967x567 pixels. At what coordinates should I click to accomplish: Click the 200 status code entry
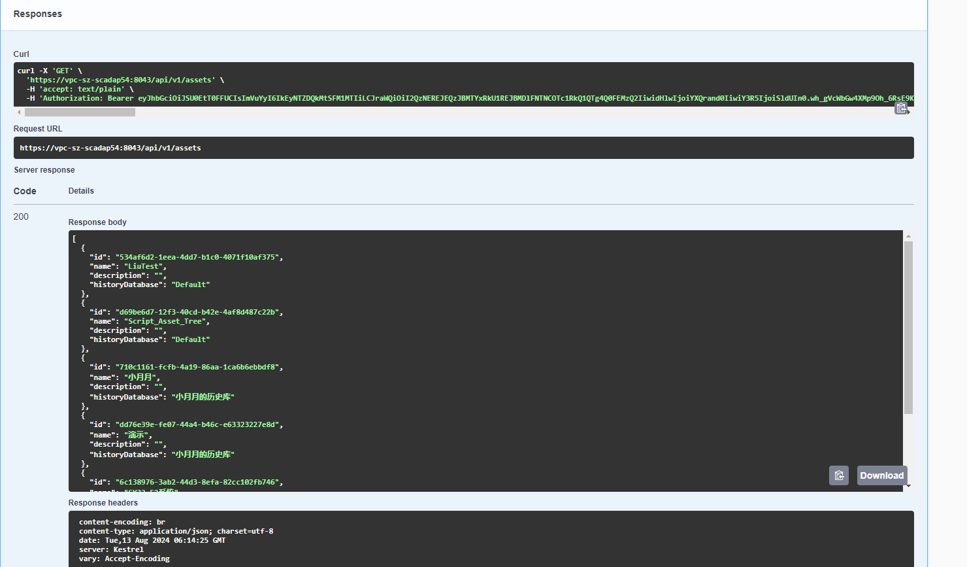[x=20, y=216]
